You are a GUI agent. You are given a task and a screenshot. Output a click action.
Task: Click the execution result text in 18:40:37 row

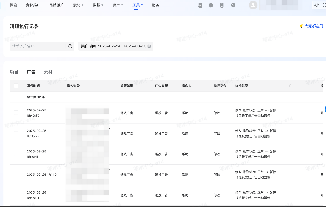(x=255, y=113)
